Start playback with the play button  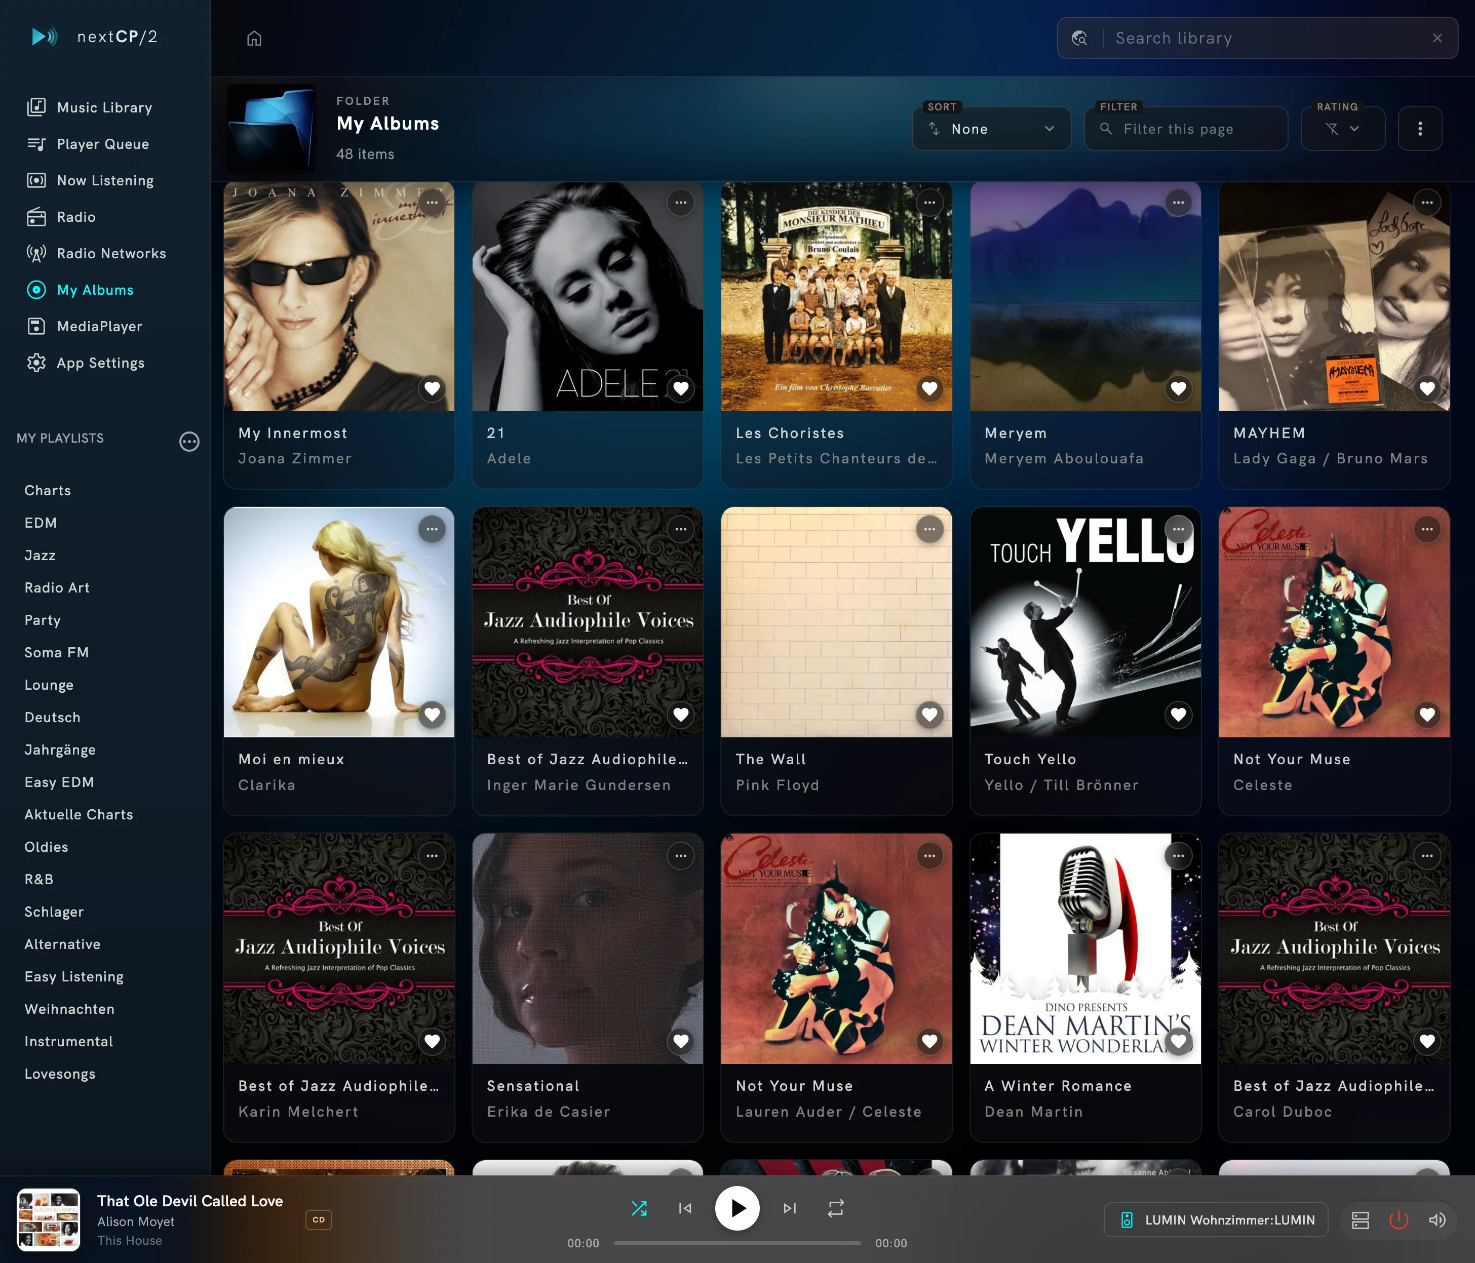pos(737,1208)
